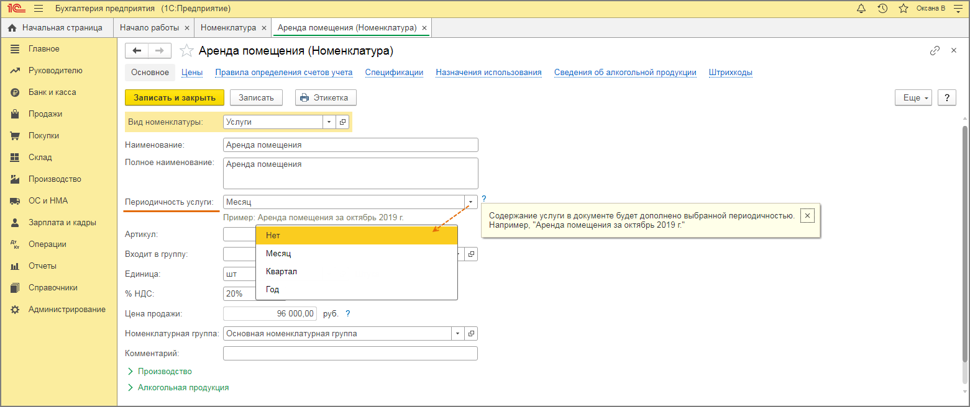Switch to the Номенклатура tab
Screen dimensions: 970x407
tap(227, 28)
